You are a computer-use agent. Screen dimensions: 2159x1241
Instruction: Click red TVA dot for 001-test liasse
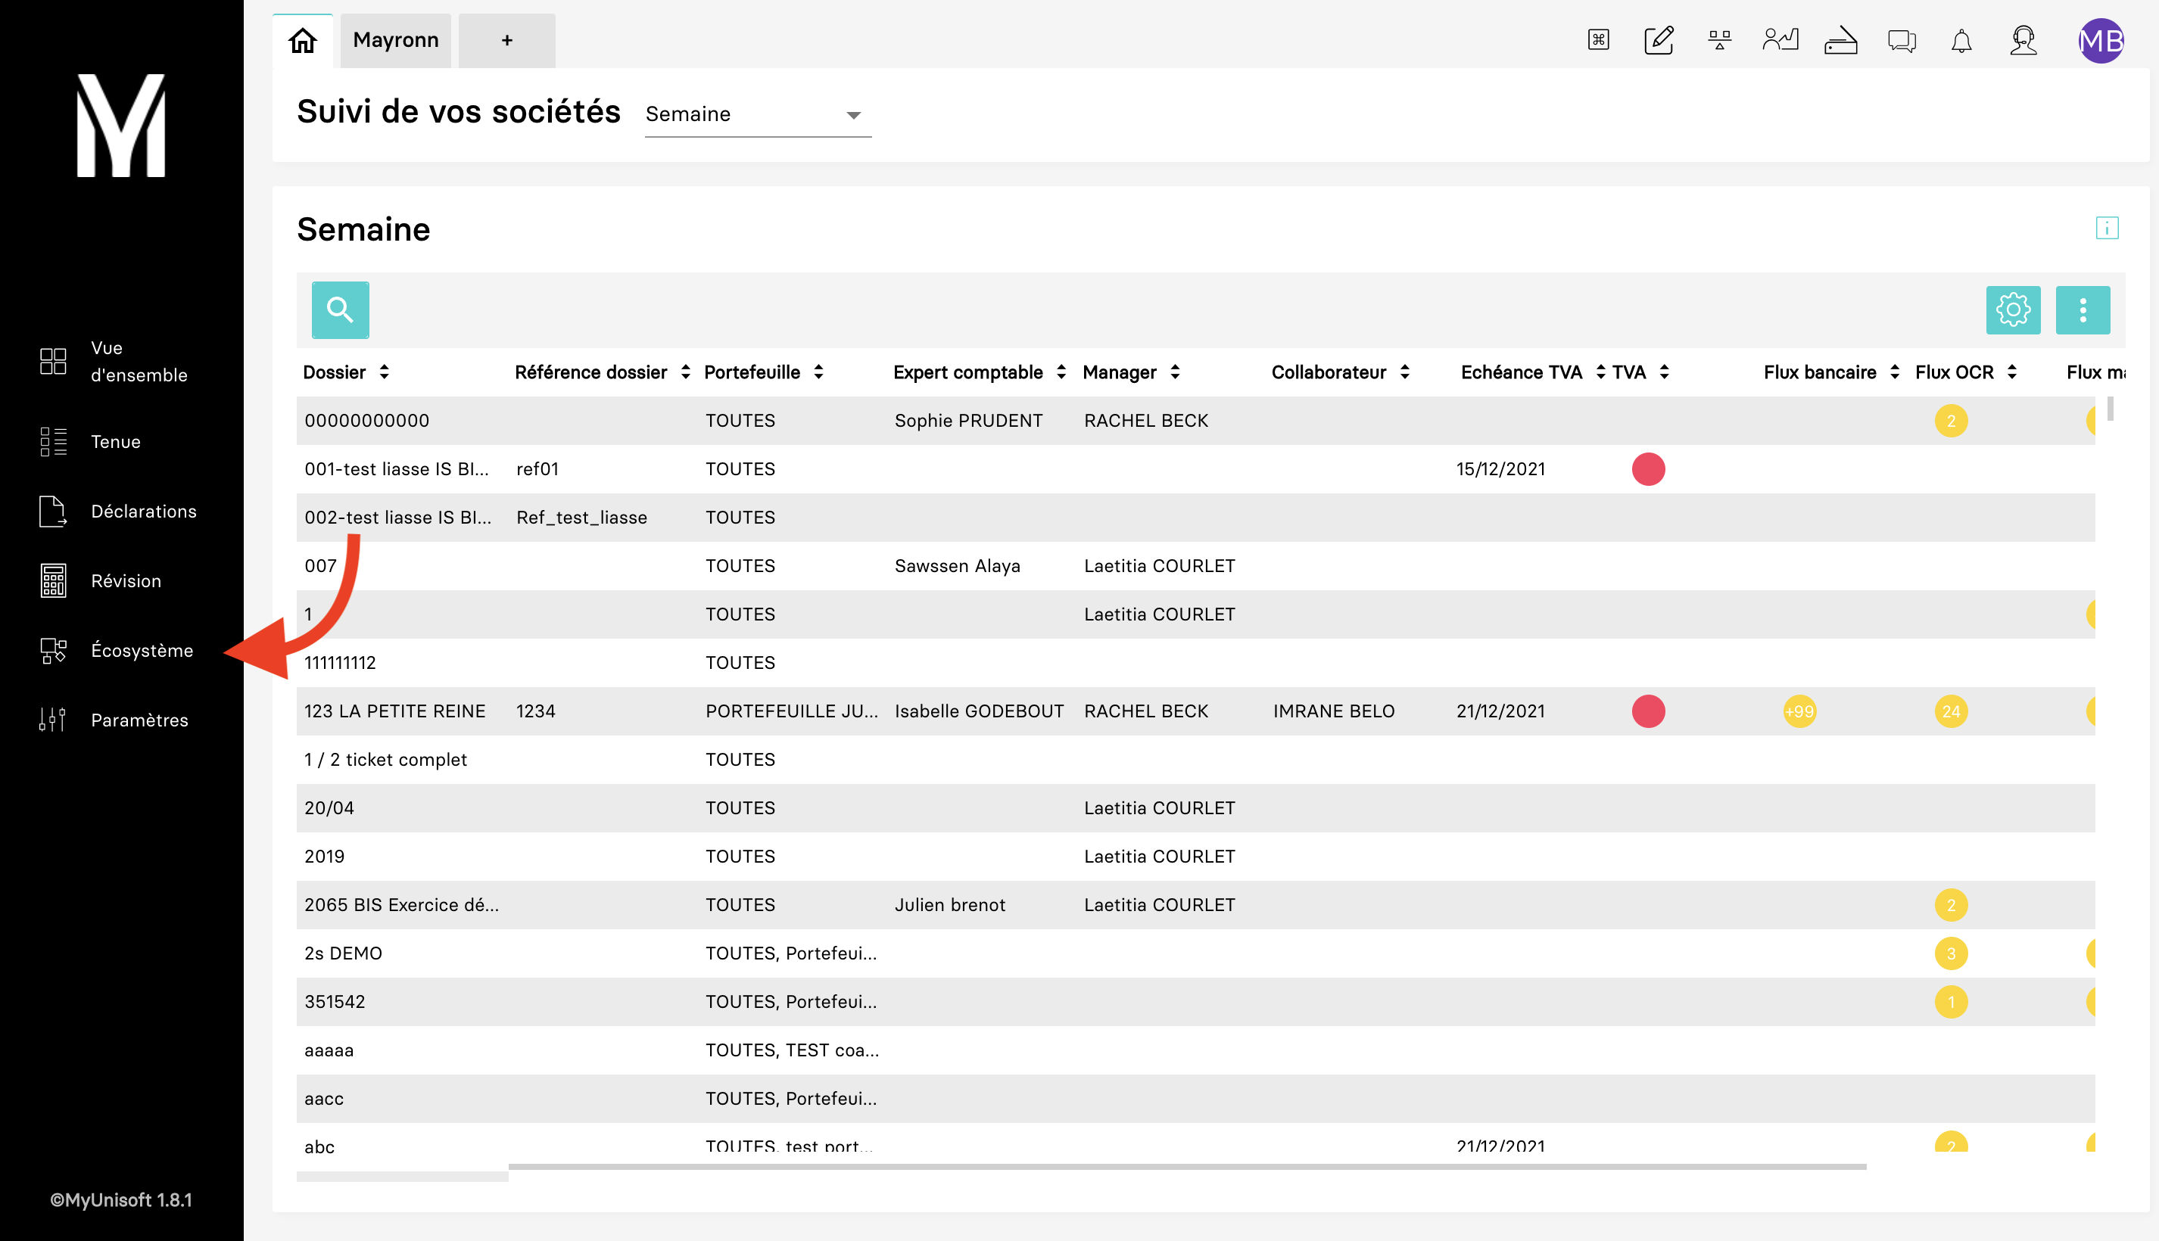coord(1647,469)
